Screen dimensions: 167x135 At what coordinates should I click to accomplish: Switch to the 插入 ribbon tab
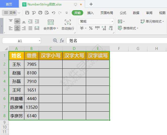(90, 13)
